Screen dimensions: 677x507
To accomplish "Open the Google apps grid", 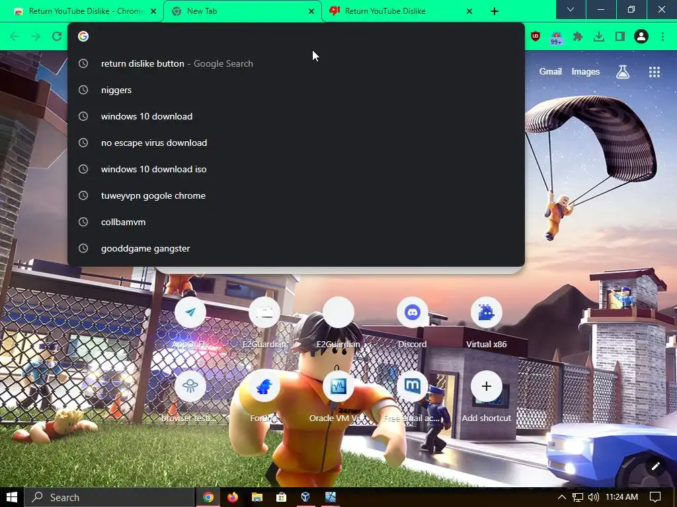I will click(655, 72).
